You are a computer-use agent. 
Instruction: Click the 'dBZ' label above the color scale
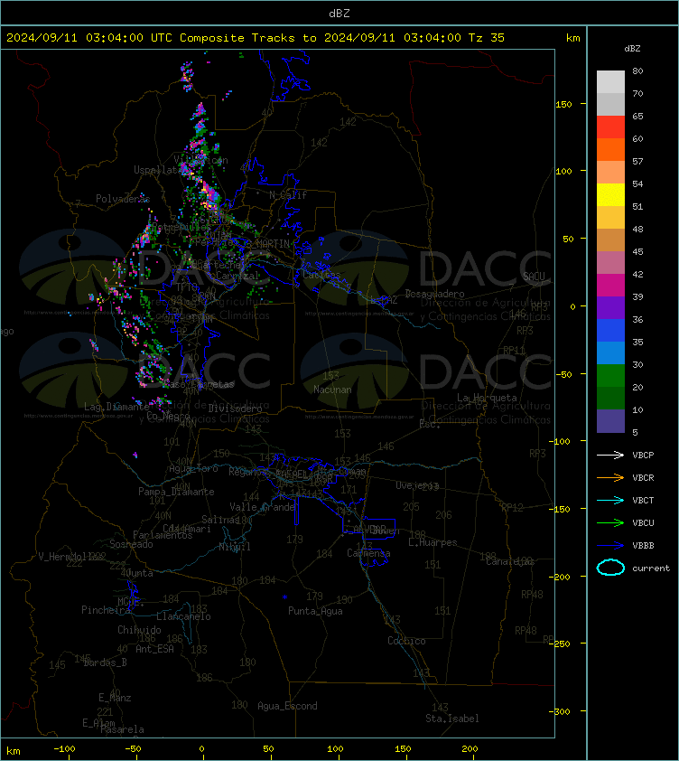click(632, 49)
